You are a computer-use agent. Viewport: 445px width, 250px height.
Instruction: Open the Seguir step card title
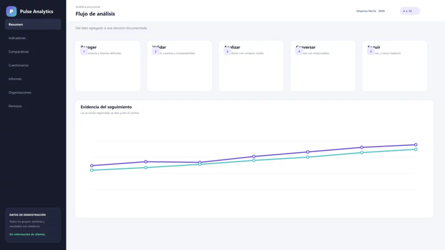coord(374,47)
